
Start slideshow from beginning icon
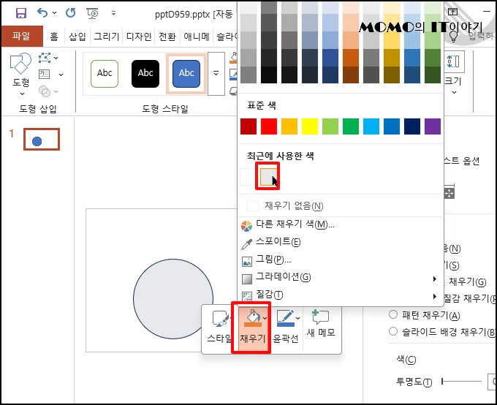click(92, 13)
